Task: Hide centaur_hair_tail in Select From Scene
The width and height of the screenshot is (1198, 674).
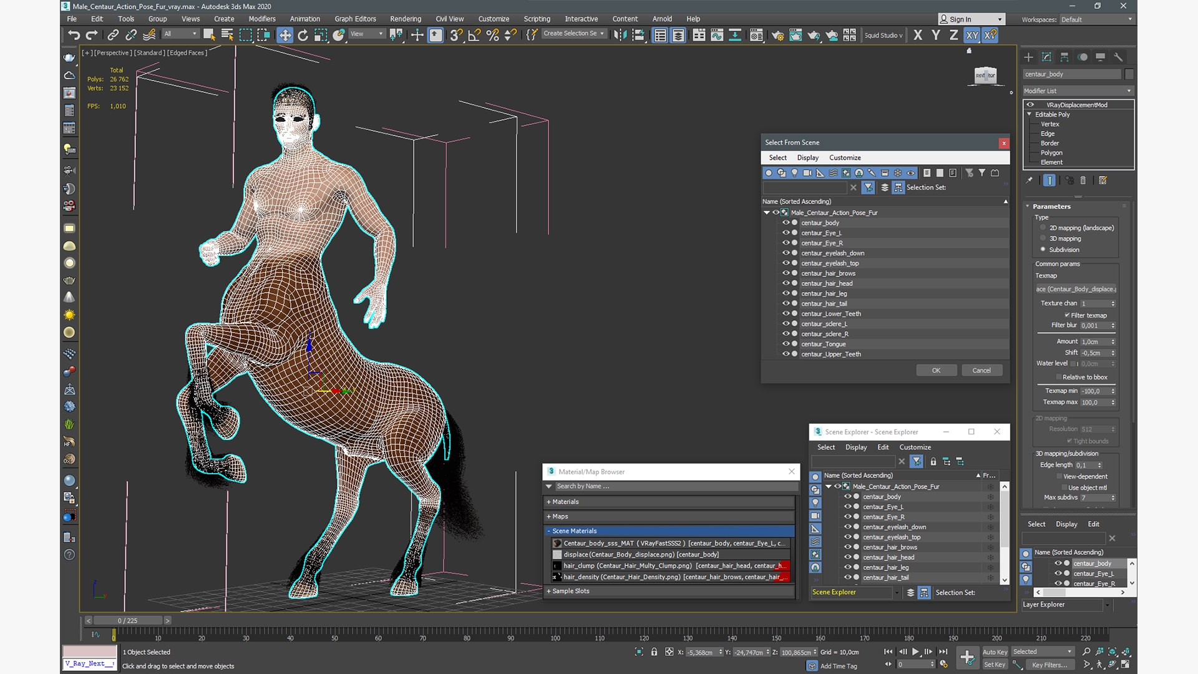Action: [x=786, y=303]
